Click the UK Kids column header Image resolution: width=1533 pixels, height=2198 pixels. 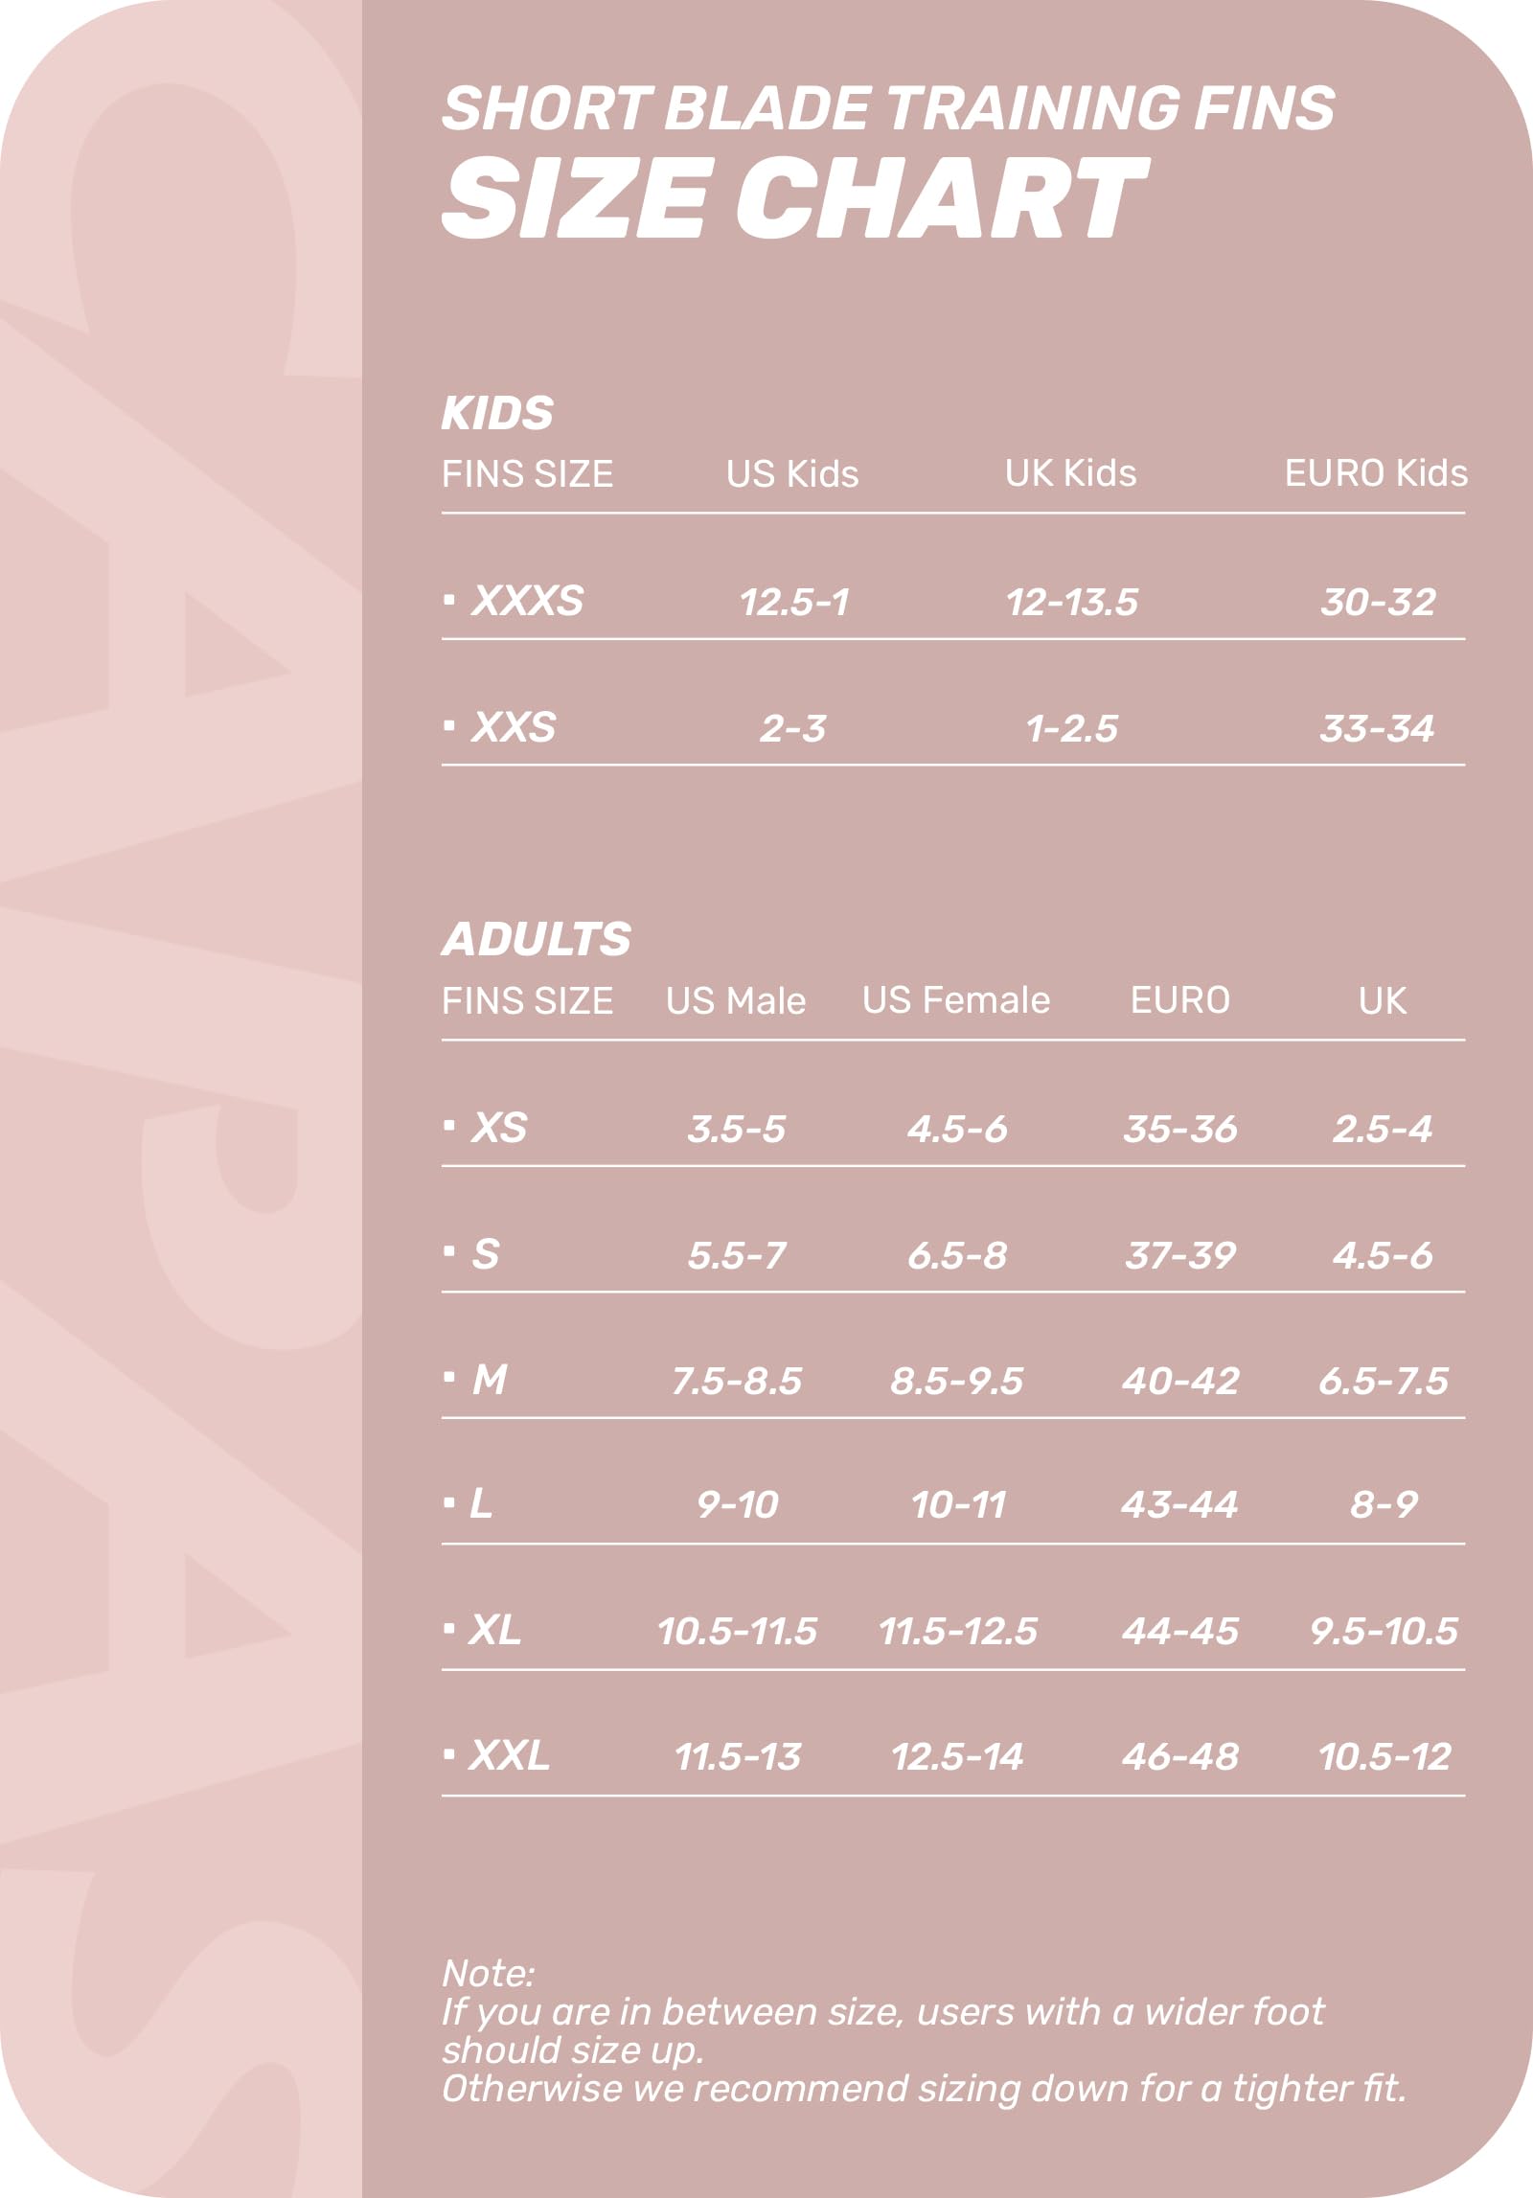pos(1070,473)
